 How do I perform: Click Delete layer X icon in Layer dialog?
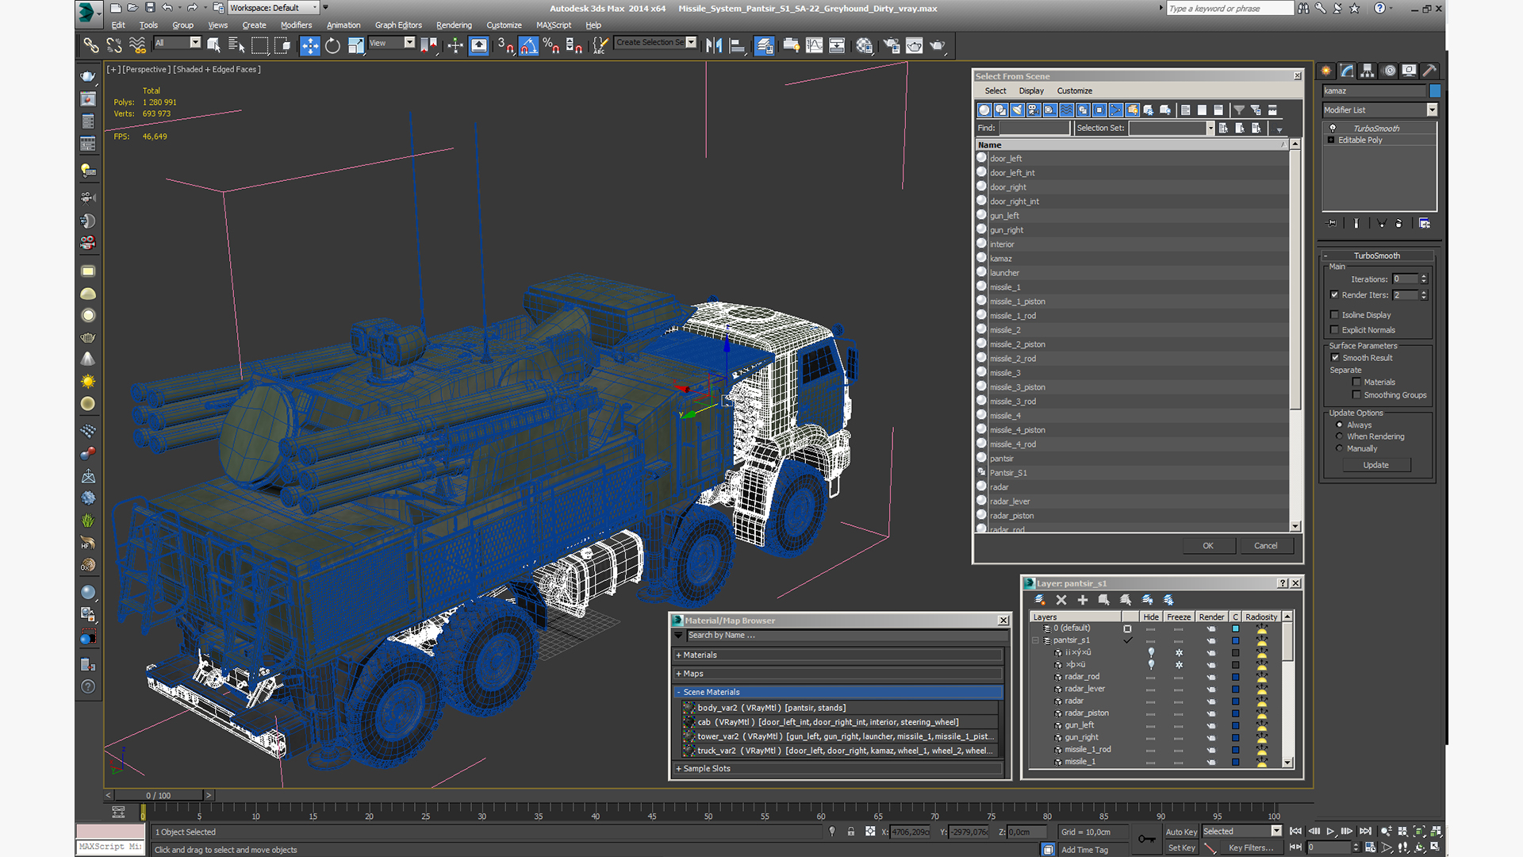point(1061,600)
